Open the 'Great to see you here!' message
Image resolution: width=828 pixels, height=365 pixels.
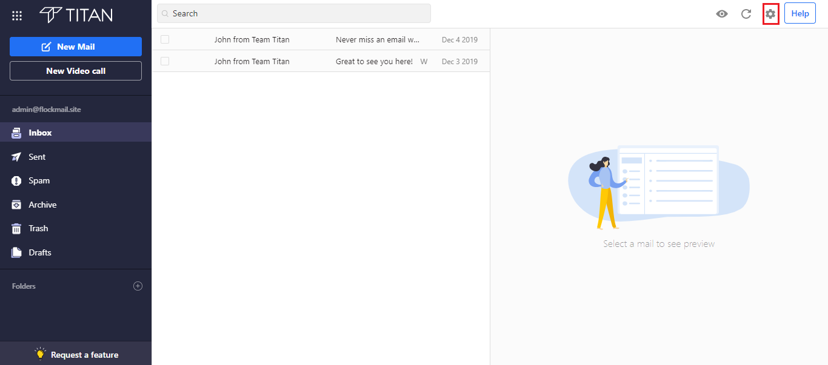[374, 62]
